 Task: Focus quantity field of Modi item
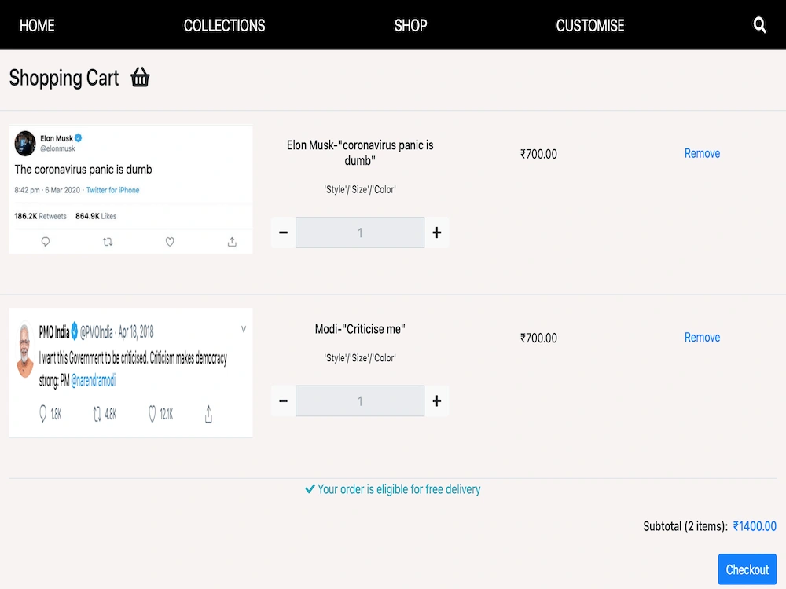pos(360,401)
